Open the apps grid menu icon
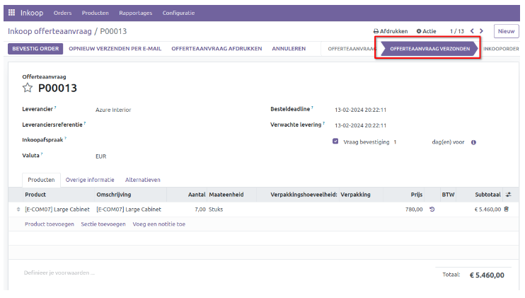 click(x=11, y=13)
